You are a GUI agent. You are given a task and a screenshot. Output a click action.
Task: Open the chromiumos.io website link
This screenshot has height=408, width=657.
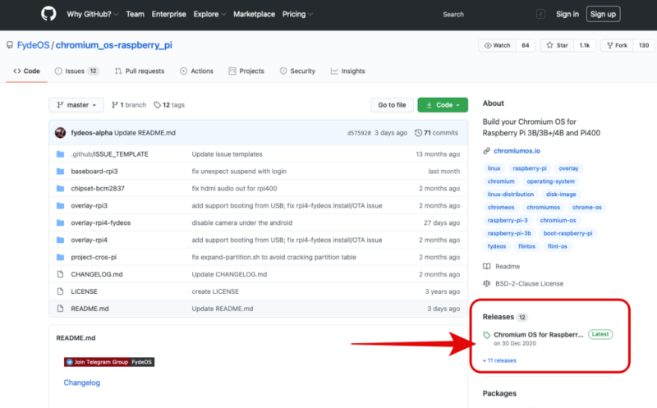point(517,151)
